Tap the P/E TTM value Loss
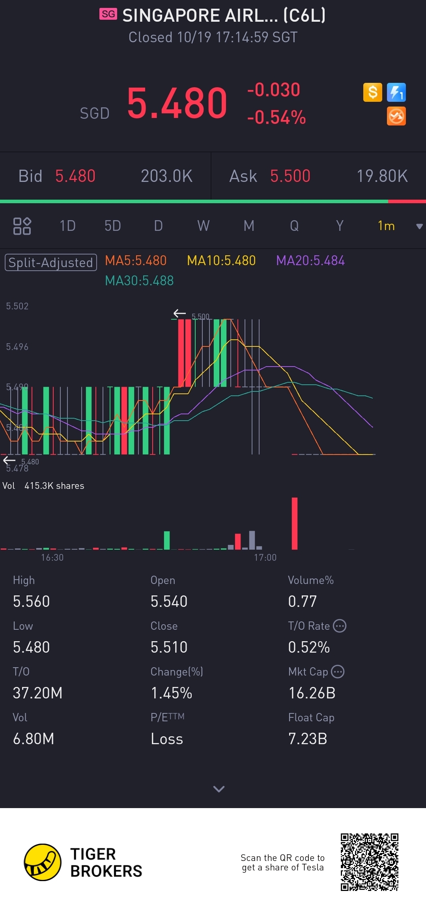 pyautogui.click(x=167, y=739)
